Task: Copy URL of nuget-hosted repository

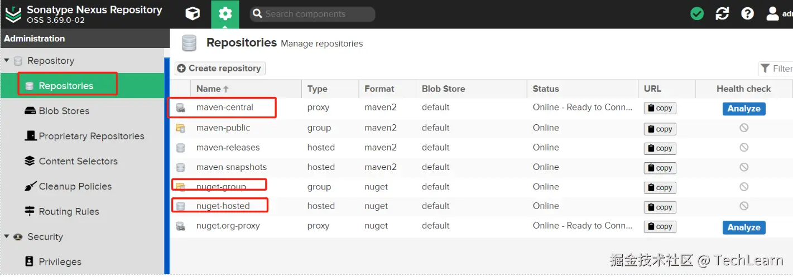Action: (x=660, y=207)
